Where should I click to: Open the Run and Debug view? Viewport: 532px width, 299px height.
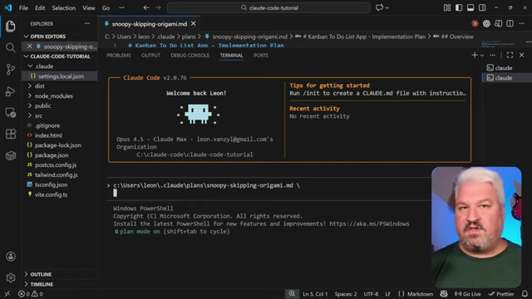click(x=11, y=91)
